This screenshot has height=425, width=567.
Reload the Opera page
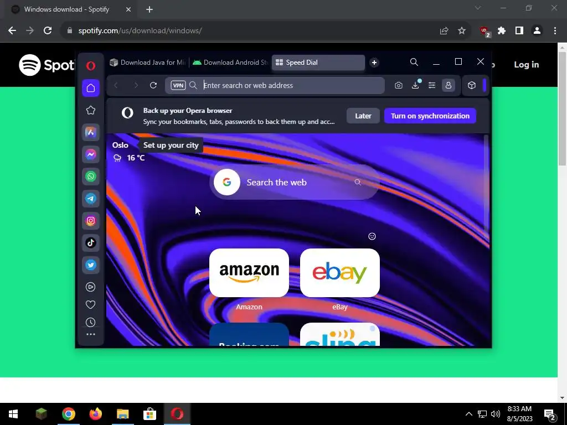153,85
